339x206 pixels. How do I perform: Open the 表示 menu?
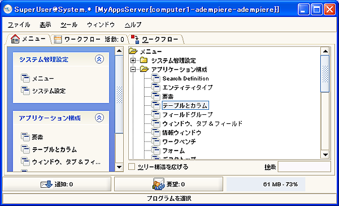click(x=45, y=25)
